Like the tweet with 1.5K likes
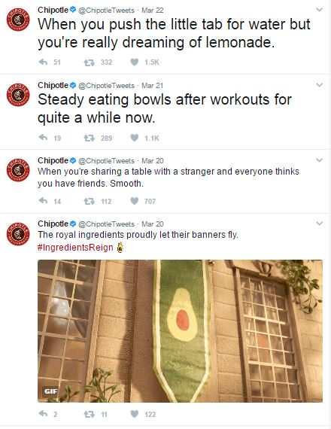Screen dimensions: 331x429 [135, 62]
